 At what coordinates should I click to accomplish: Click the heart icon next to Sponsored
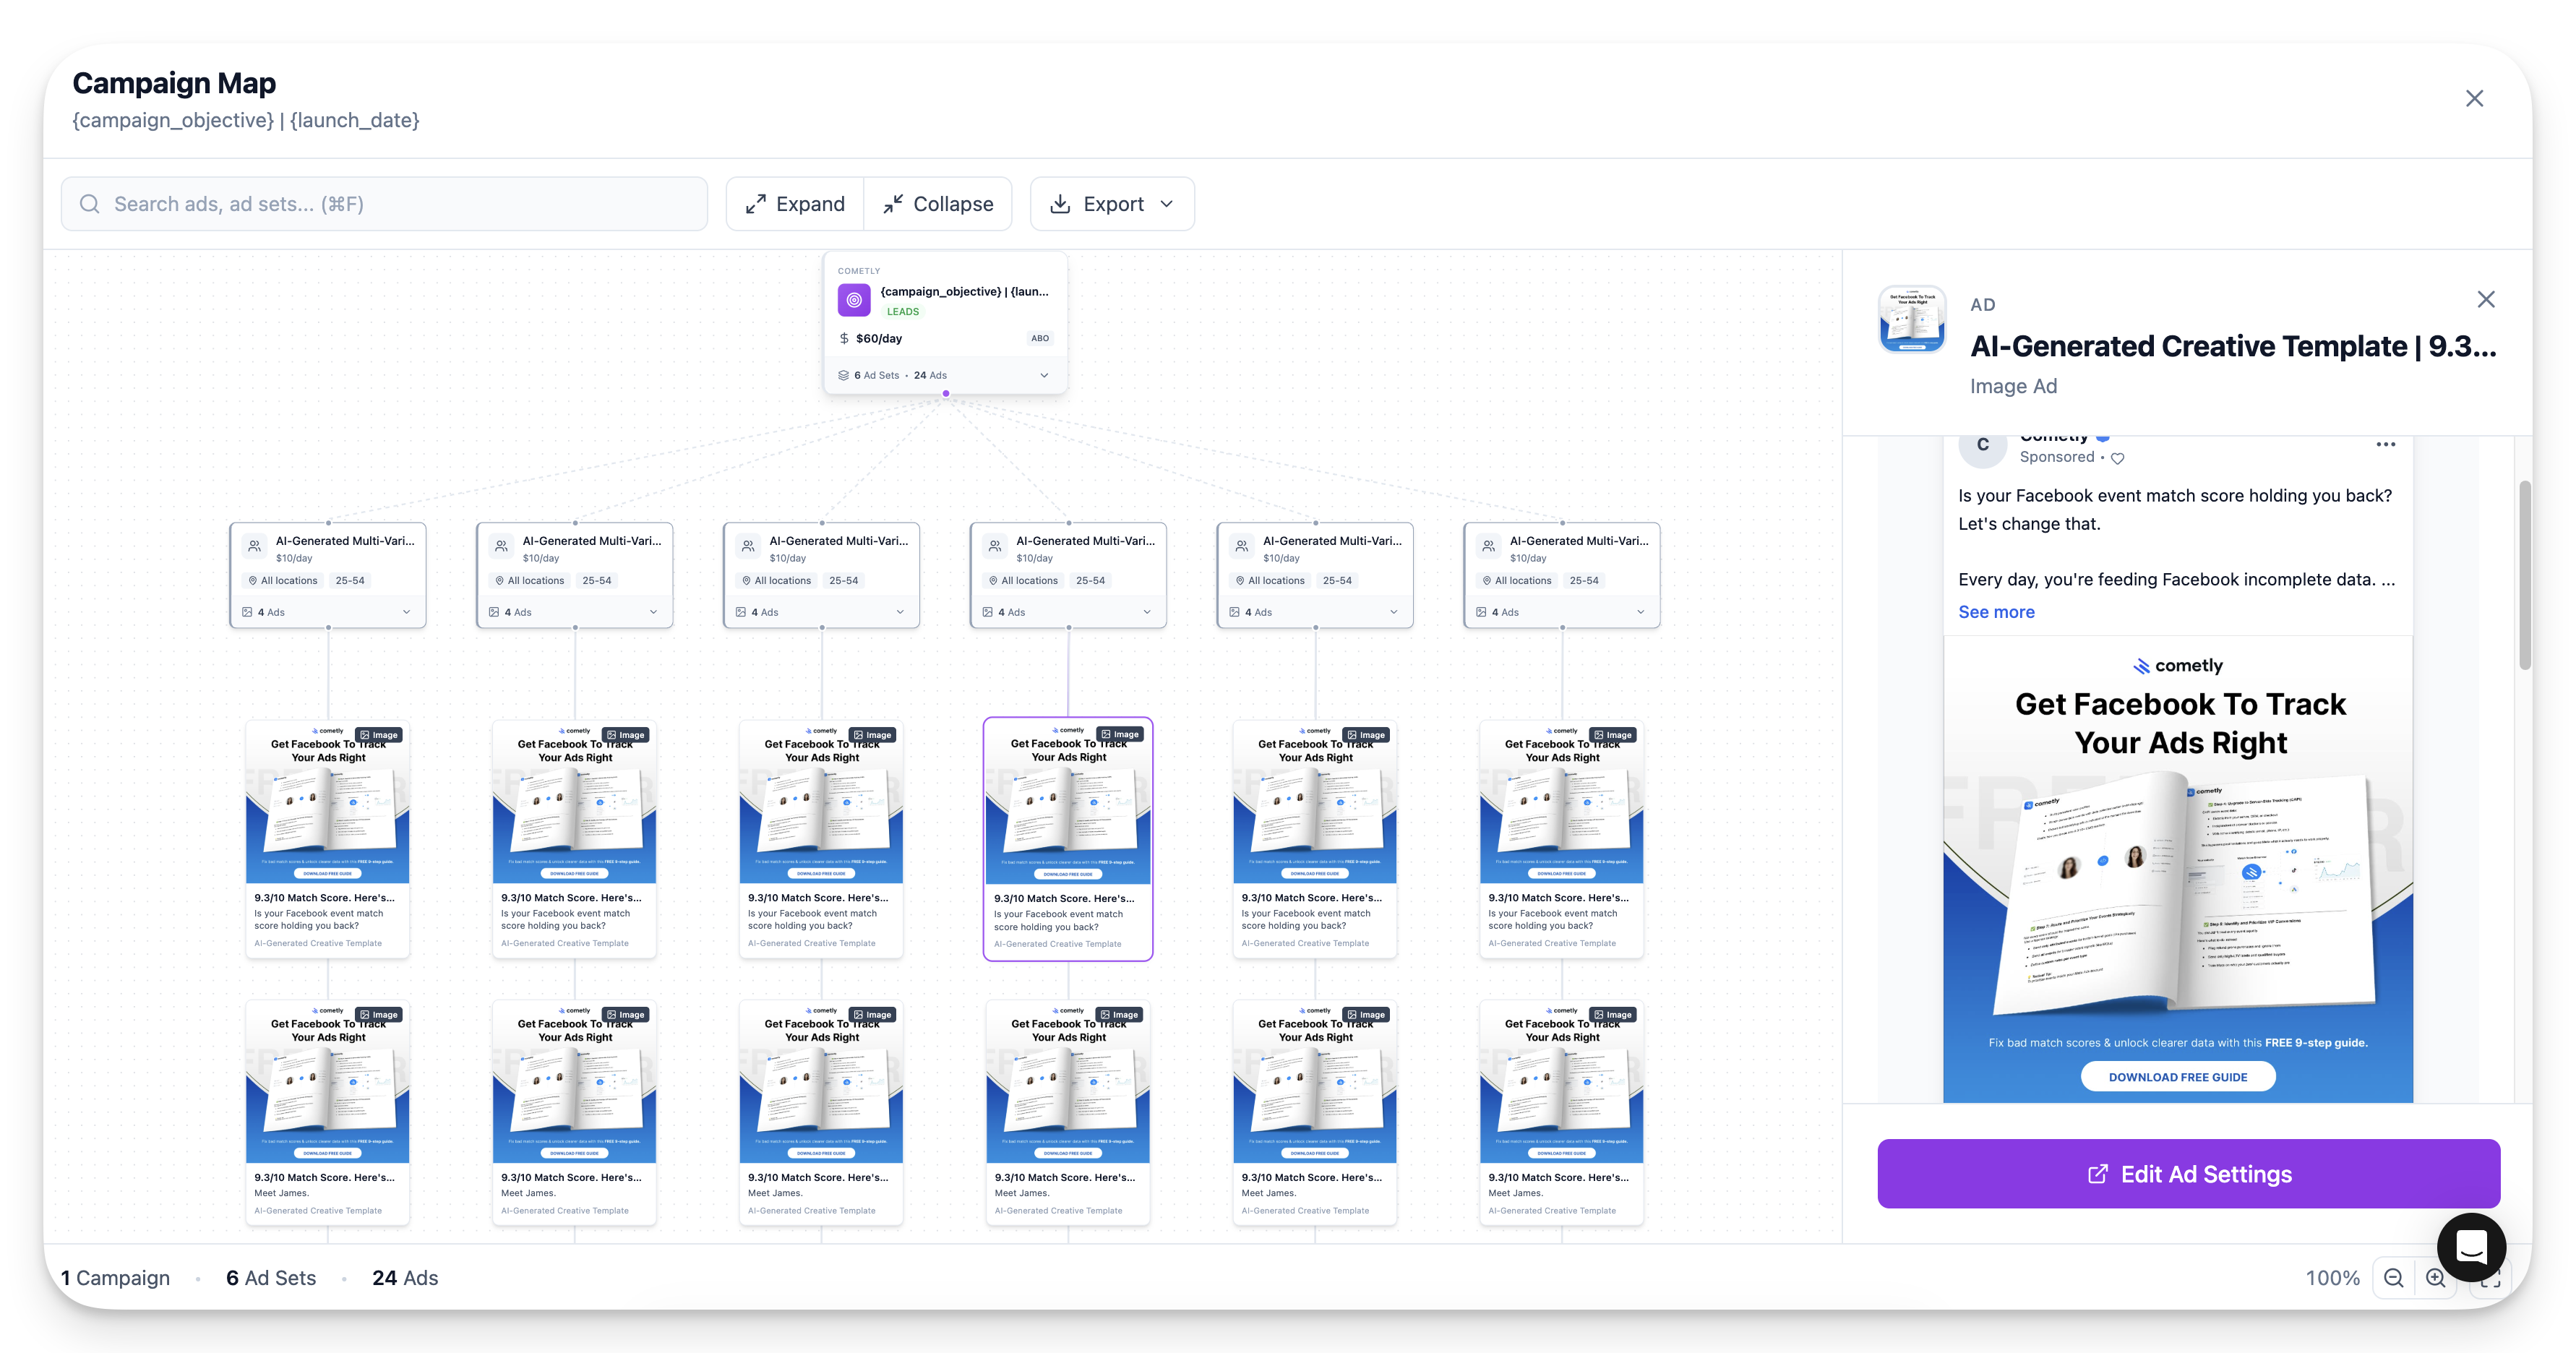click(x=2117, y=458)
